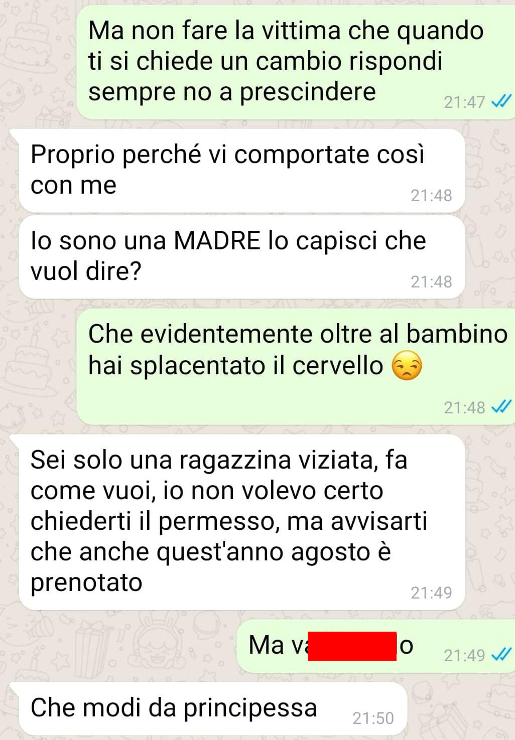Screen dimensions: 515x740
Task: Tap the message 'Sei solo una ragazzina viziata'
Action: (x=241, y=522)
